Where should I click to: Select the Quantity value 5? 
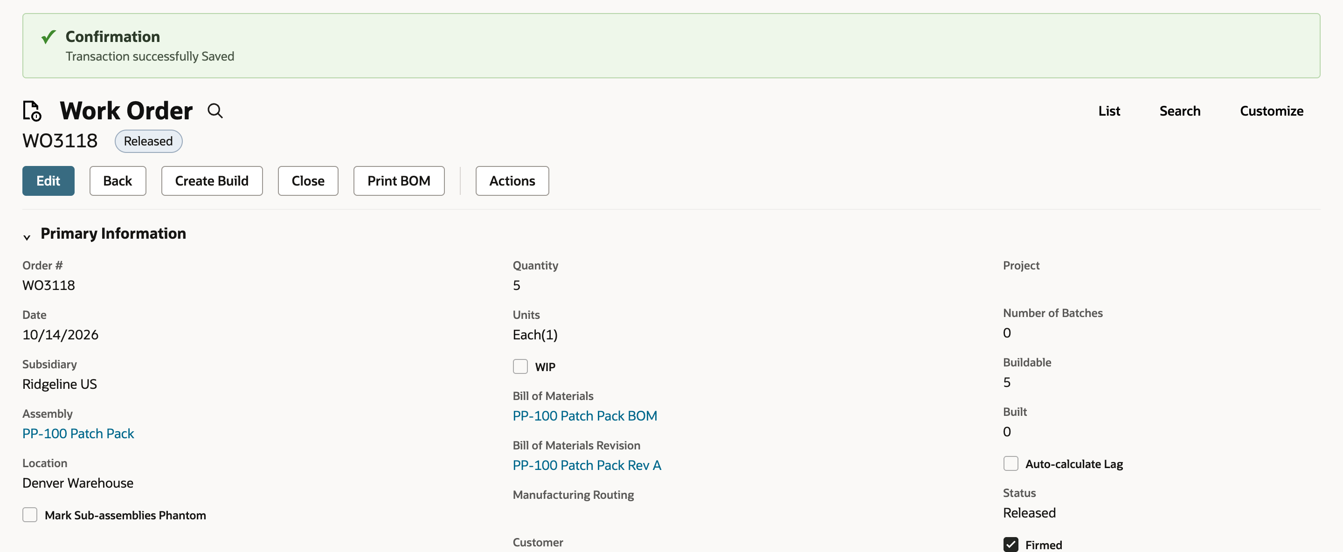516,285
